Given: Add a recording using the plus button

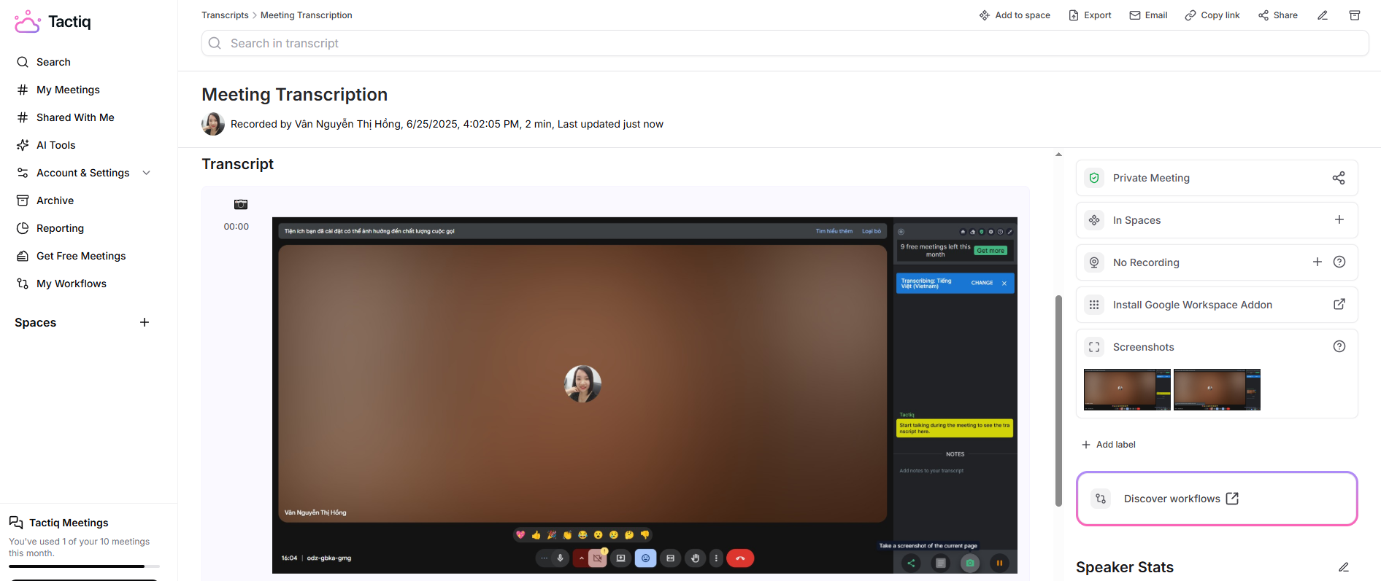Looking at the screenshot, I should 1317,262.
